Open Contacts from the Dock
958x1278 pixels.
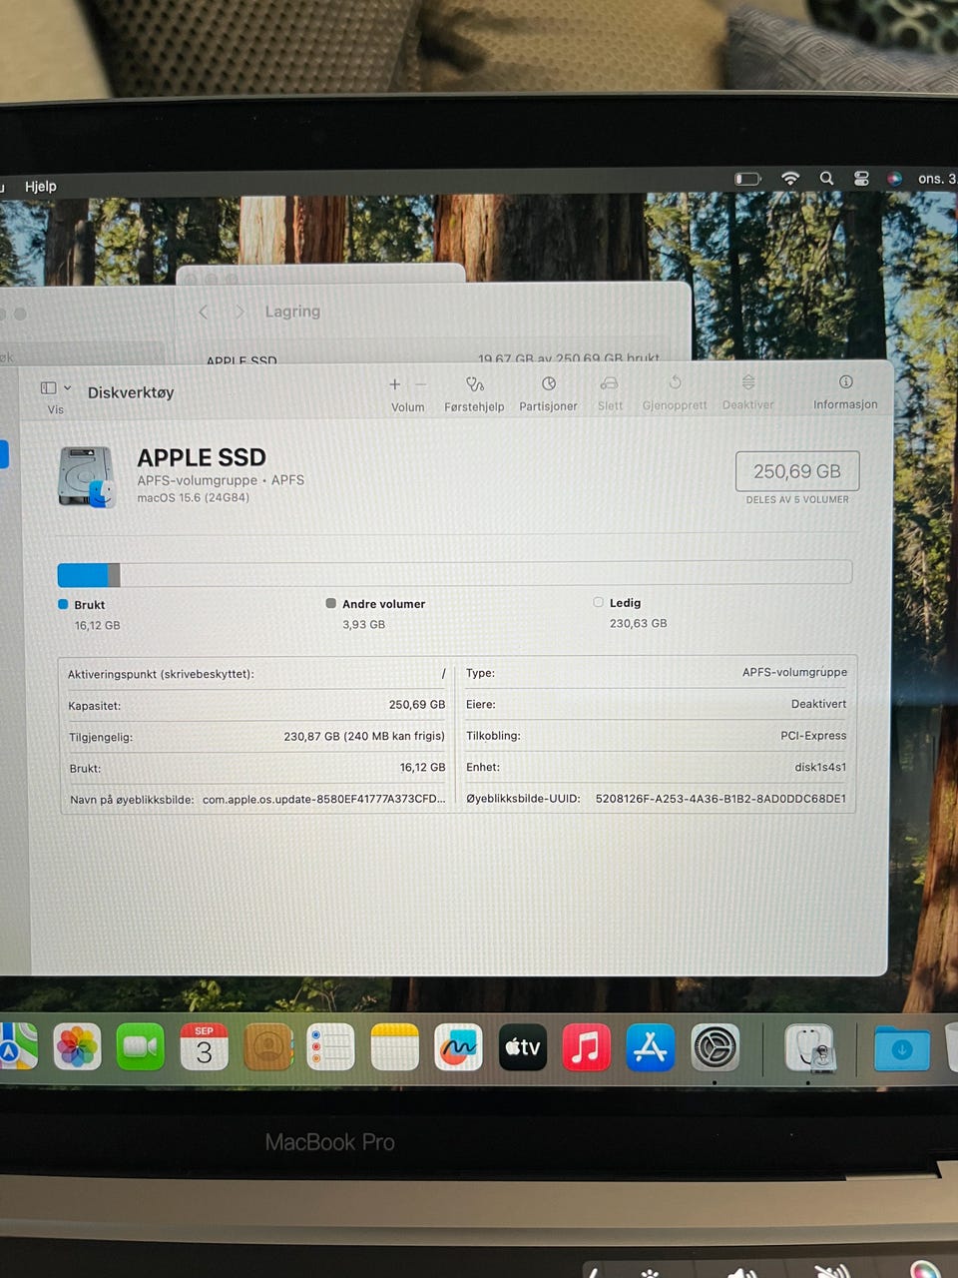[x=267, y=1047]
